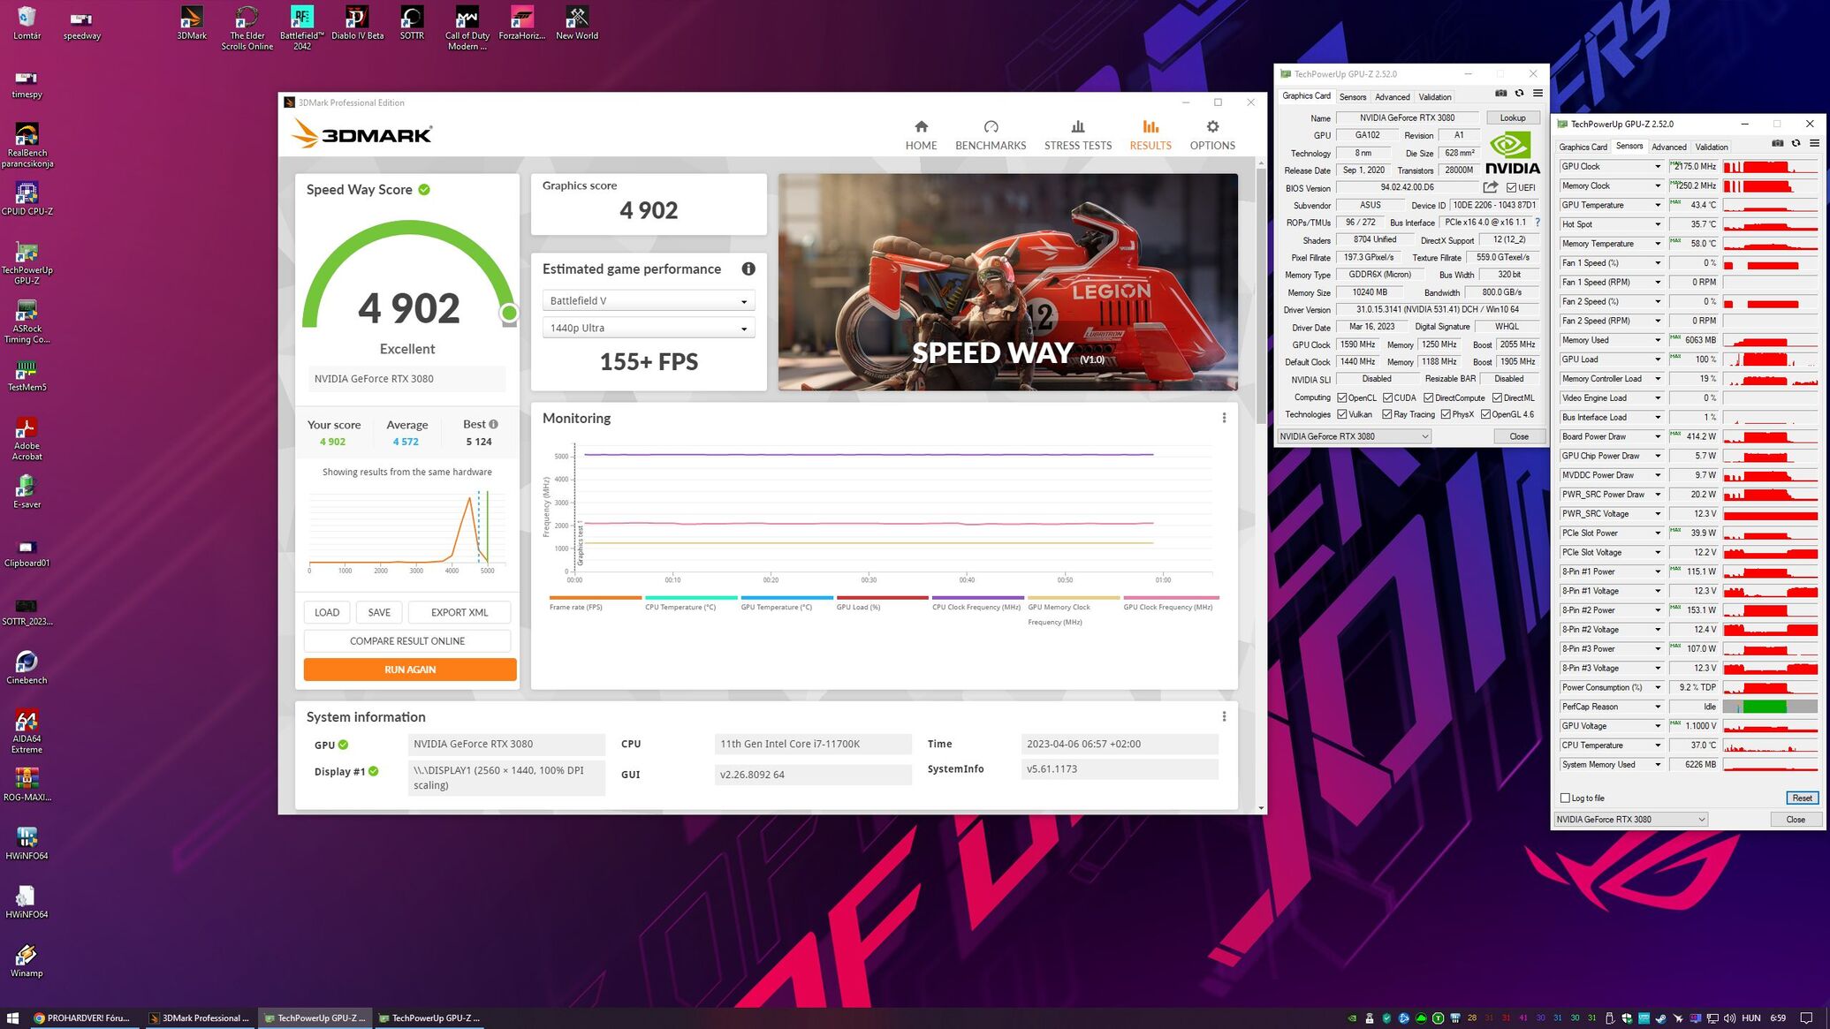Open the Benchmarks gauge icon
The width and height of the screenshot is (1830, 1029).
991,126
